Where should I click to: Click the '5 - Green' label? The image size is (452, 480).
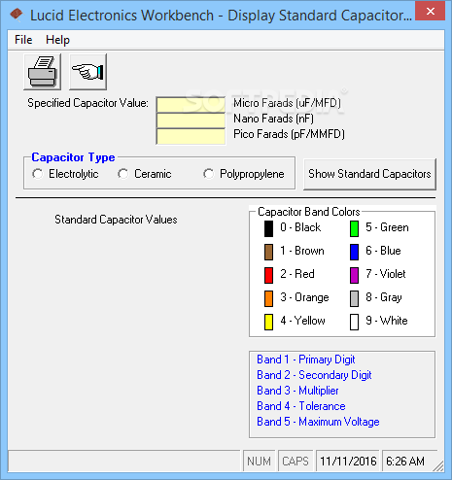click(387, 227)
